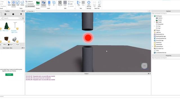Activate the Move tool

click(x=13, y=3)
